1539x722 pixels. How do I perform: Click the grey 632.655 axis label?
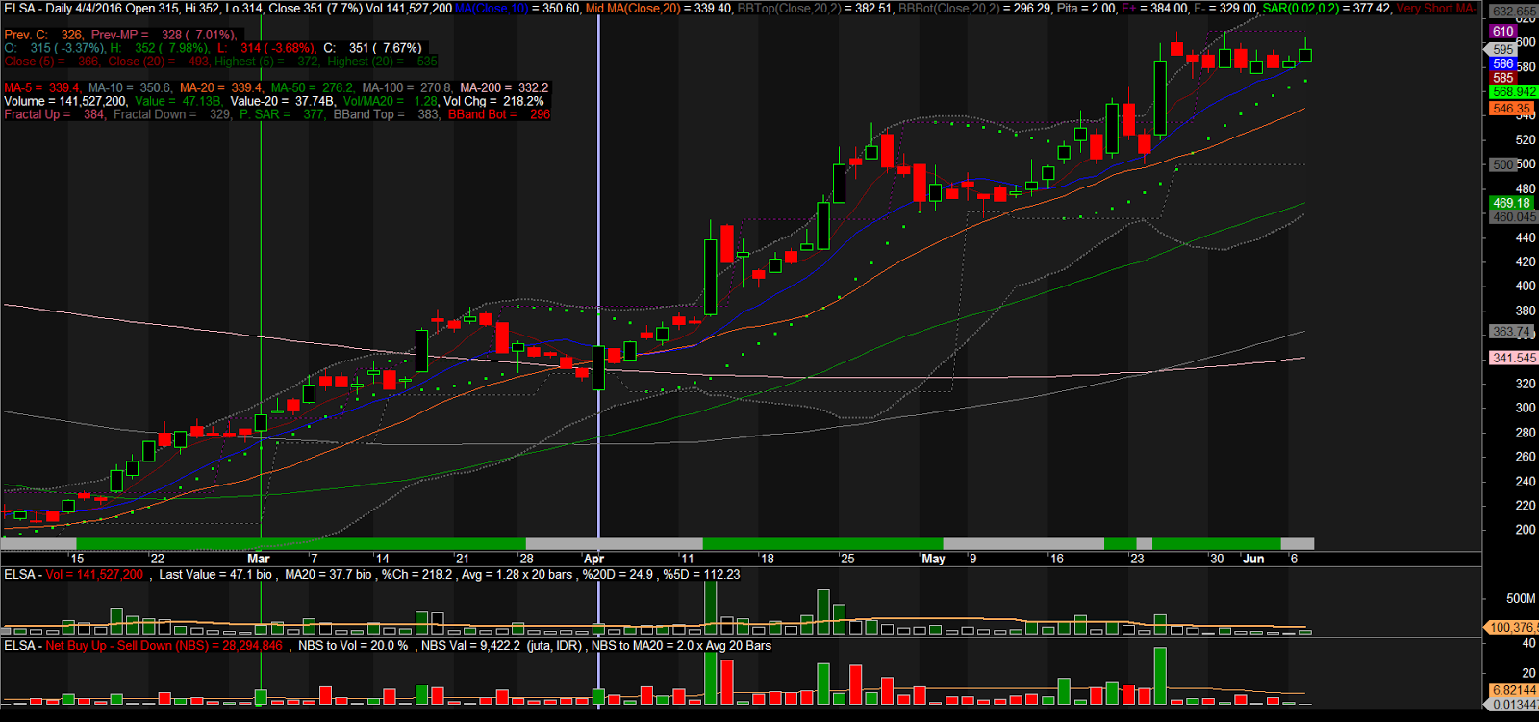point(1514,12)
